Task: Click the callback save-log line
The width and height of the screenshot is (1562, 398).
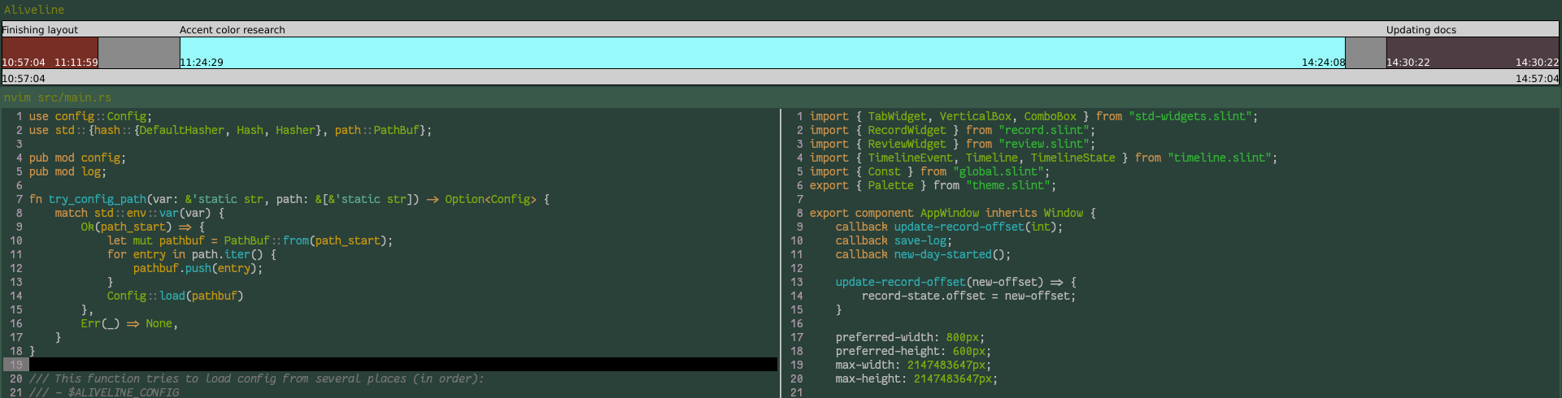Action: click(893, 240)
